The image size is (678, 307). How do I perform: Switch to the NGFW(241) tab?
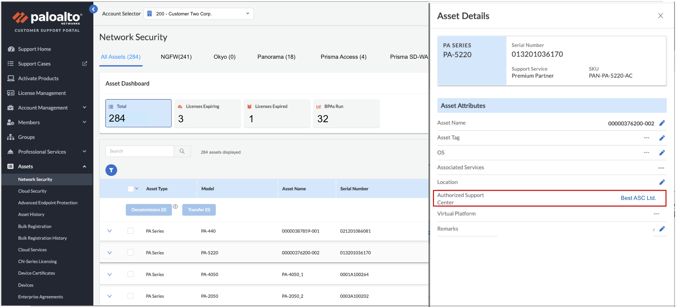176,57
